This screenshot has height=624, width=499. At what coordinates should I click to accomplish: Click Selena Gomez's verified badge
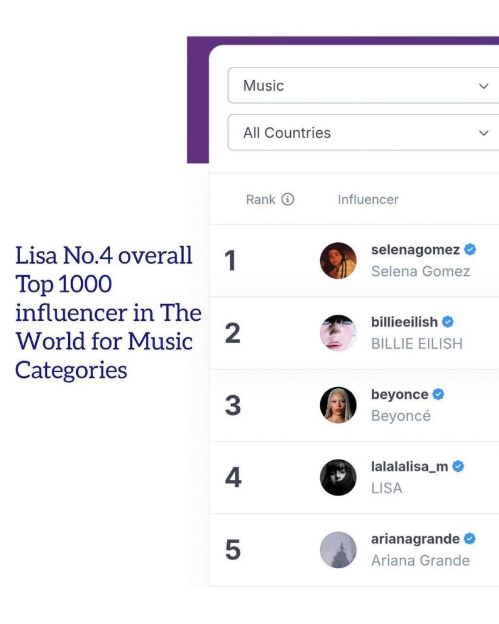470,250
